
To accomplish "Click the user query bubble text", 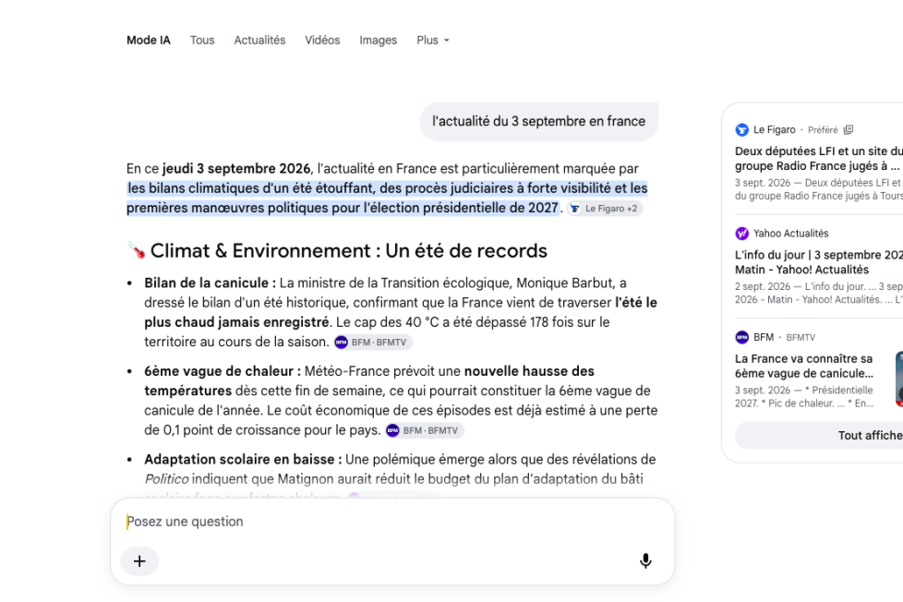I will [x=538, y=122].
